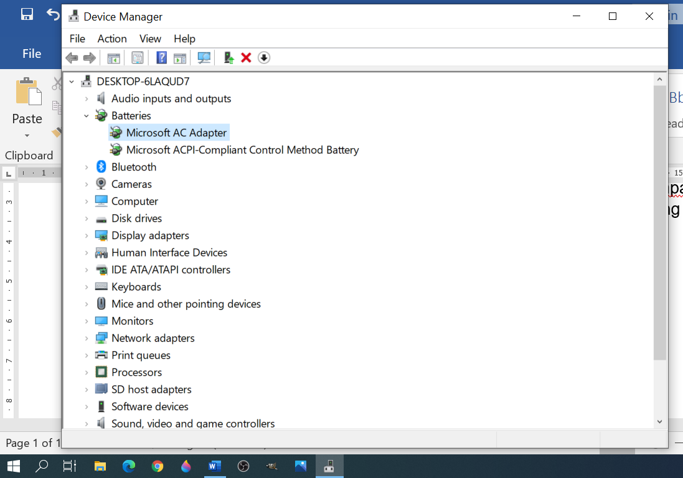Click the Bluetooth category icon
The width and height of the screenshot is (683, 478).
point(101,167)
